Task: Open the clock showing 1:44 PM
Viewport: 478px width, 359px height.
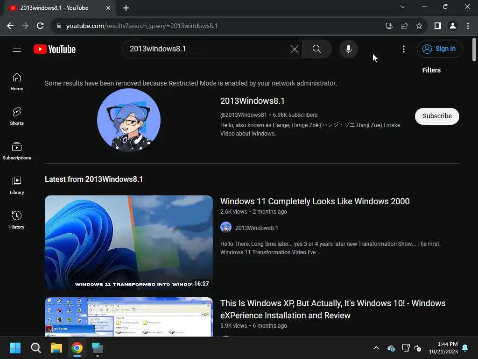Action: 443,348
